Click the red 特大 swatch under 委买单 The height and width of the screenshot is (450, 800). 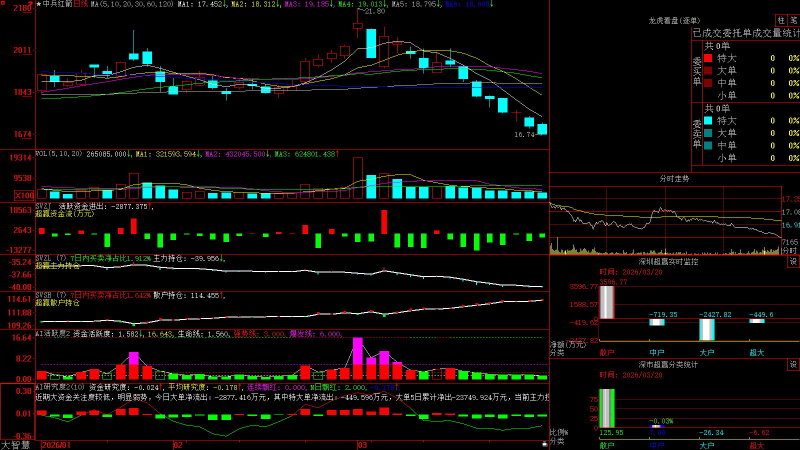point(708,58)
